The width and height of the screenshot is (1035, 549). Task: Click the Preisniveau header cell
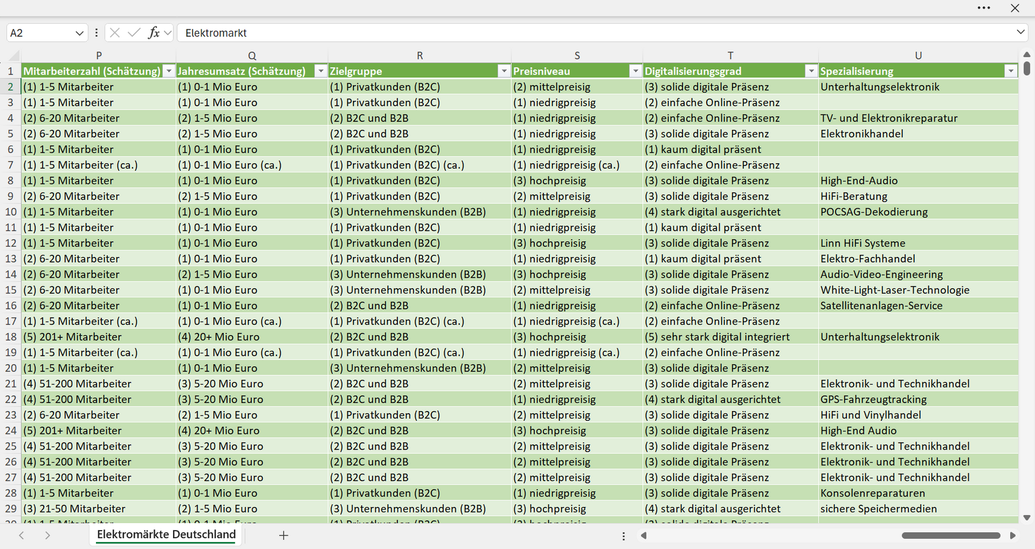pos(577,71)
